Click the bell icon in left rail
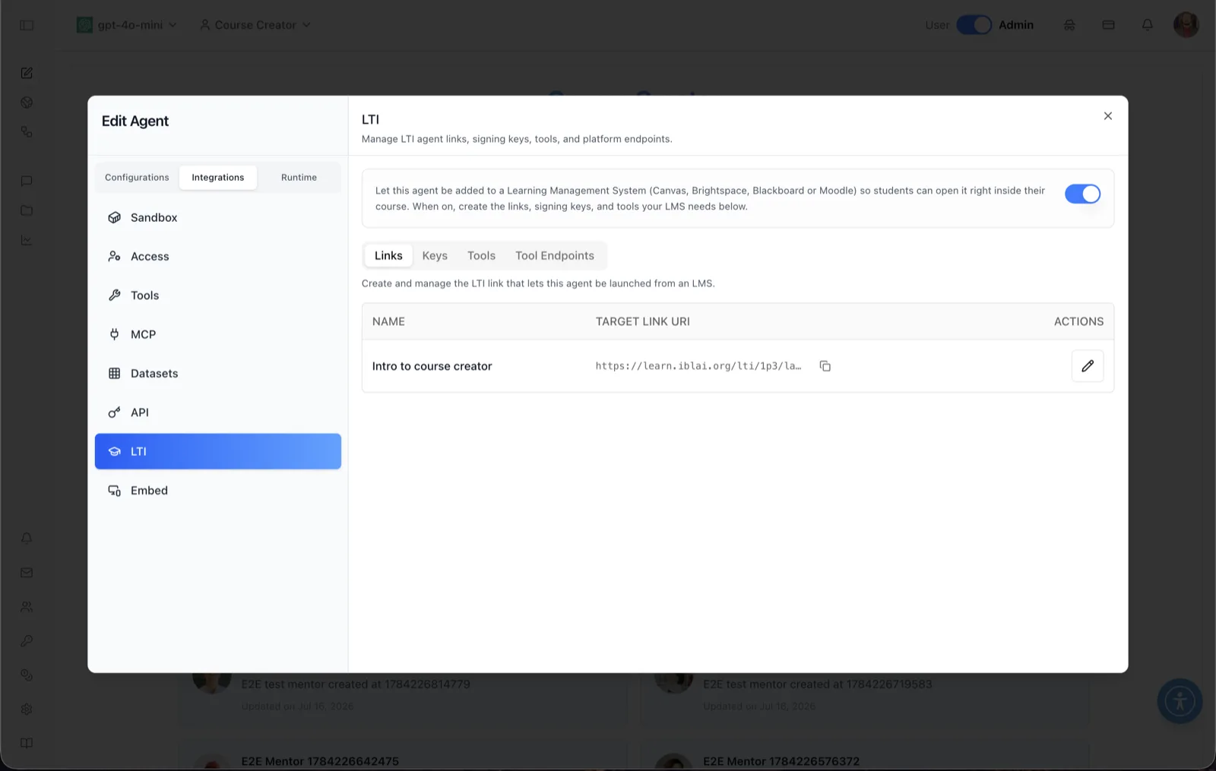The width and height of the screenshot is (1216, 771). (27, 538)
